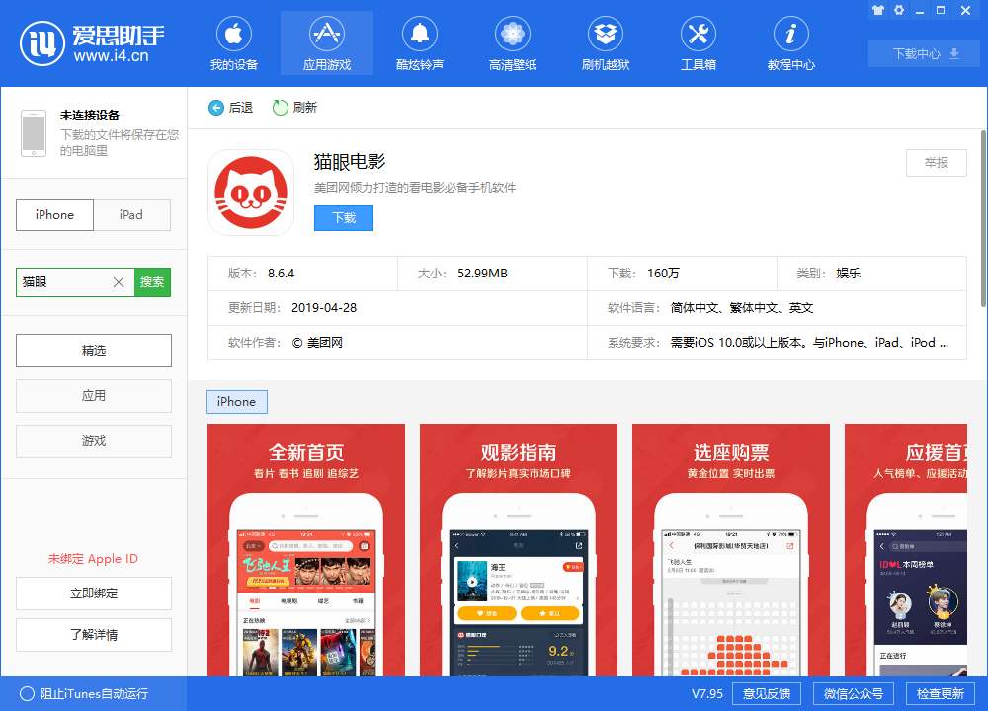Visit the 教程中心 tutorials

coord(790,42)
